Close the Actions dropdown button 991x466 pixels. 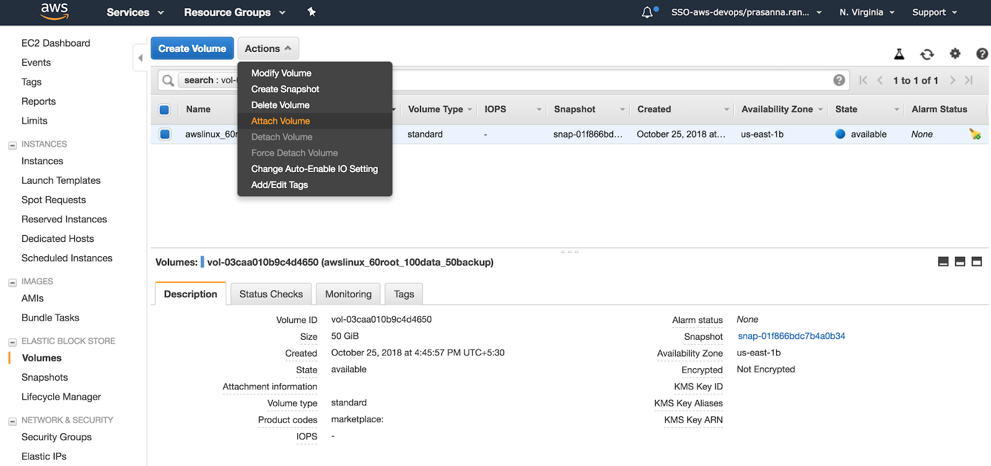coord(268,48)
